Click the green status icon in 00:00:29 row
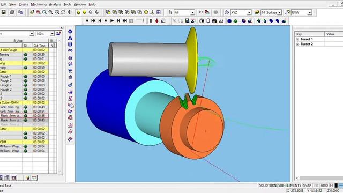The height and width of the screenshot is (193, 343). pyautogui.click(x=25, y=55)
